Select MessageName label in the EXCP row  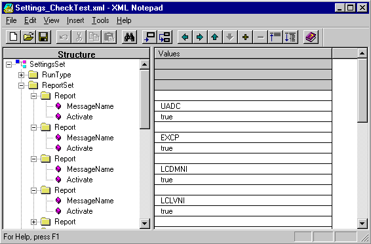tap(90, 138)
